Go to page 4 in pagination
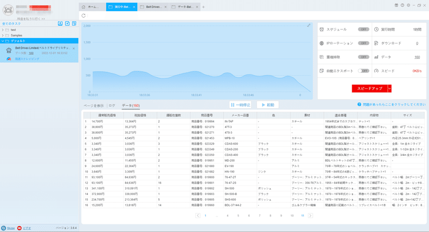The height and width of the screenshot is (232, 429). (x=227, y=215)
